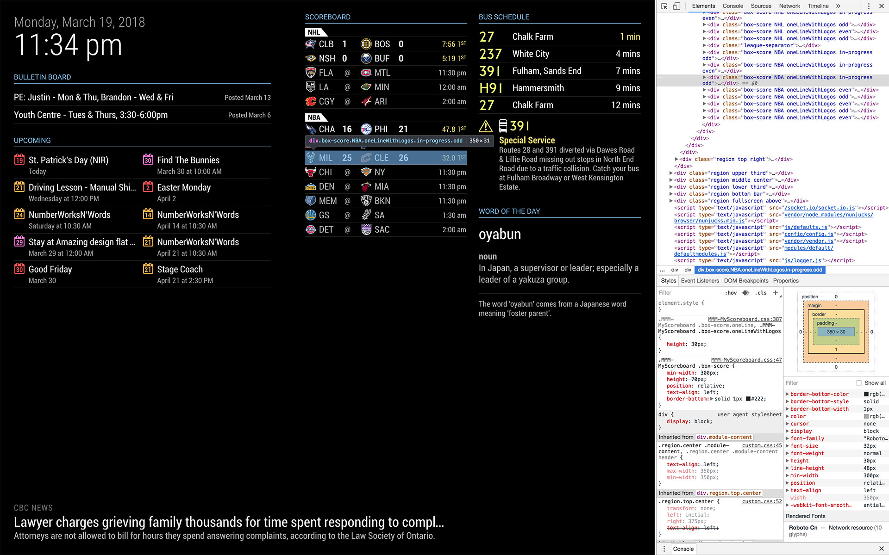
Task: Click the Find The Bunnies calendar icon
Action: [x=148, y=160]
